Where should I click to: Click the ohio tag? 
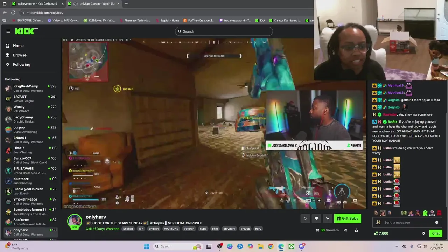click(x=215, y=229)
